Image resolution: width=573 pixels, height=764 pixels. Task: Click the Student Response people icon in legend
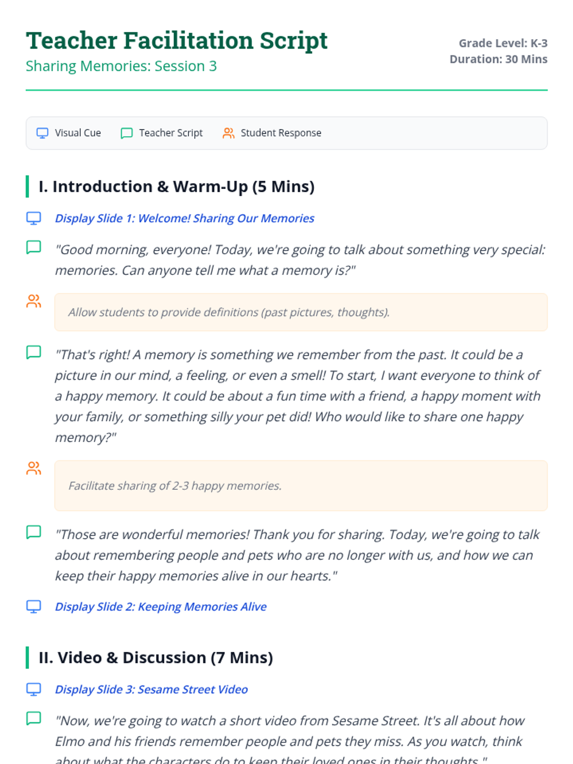pos(229,133)
